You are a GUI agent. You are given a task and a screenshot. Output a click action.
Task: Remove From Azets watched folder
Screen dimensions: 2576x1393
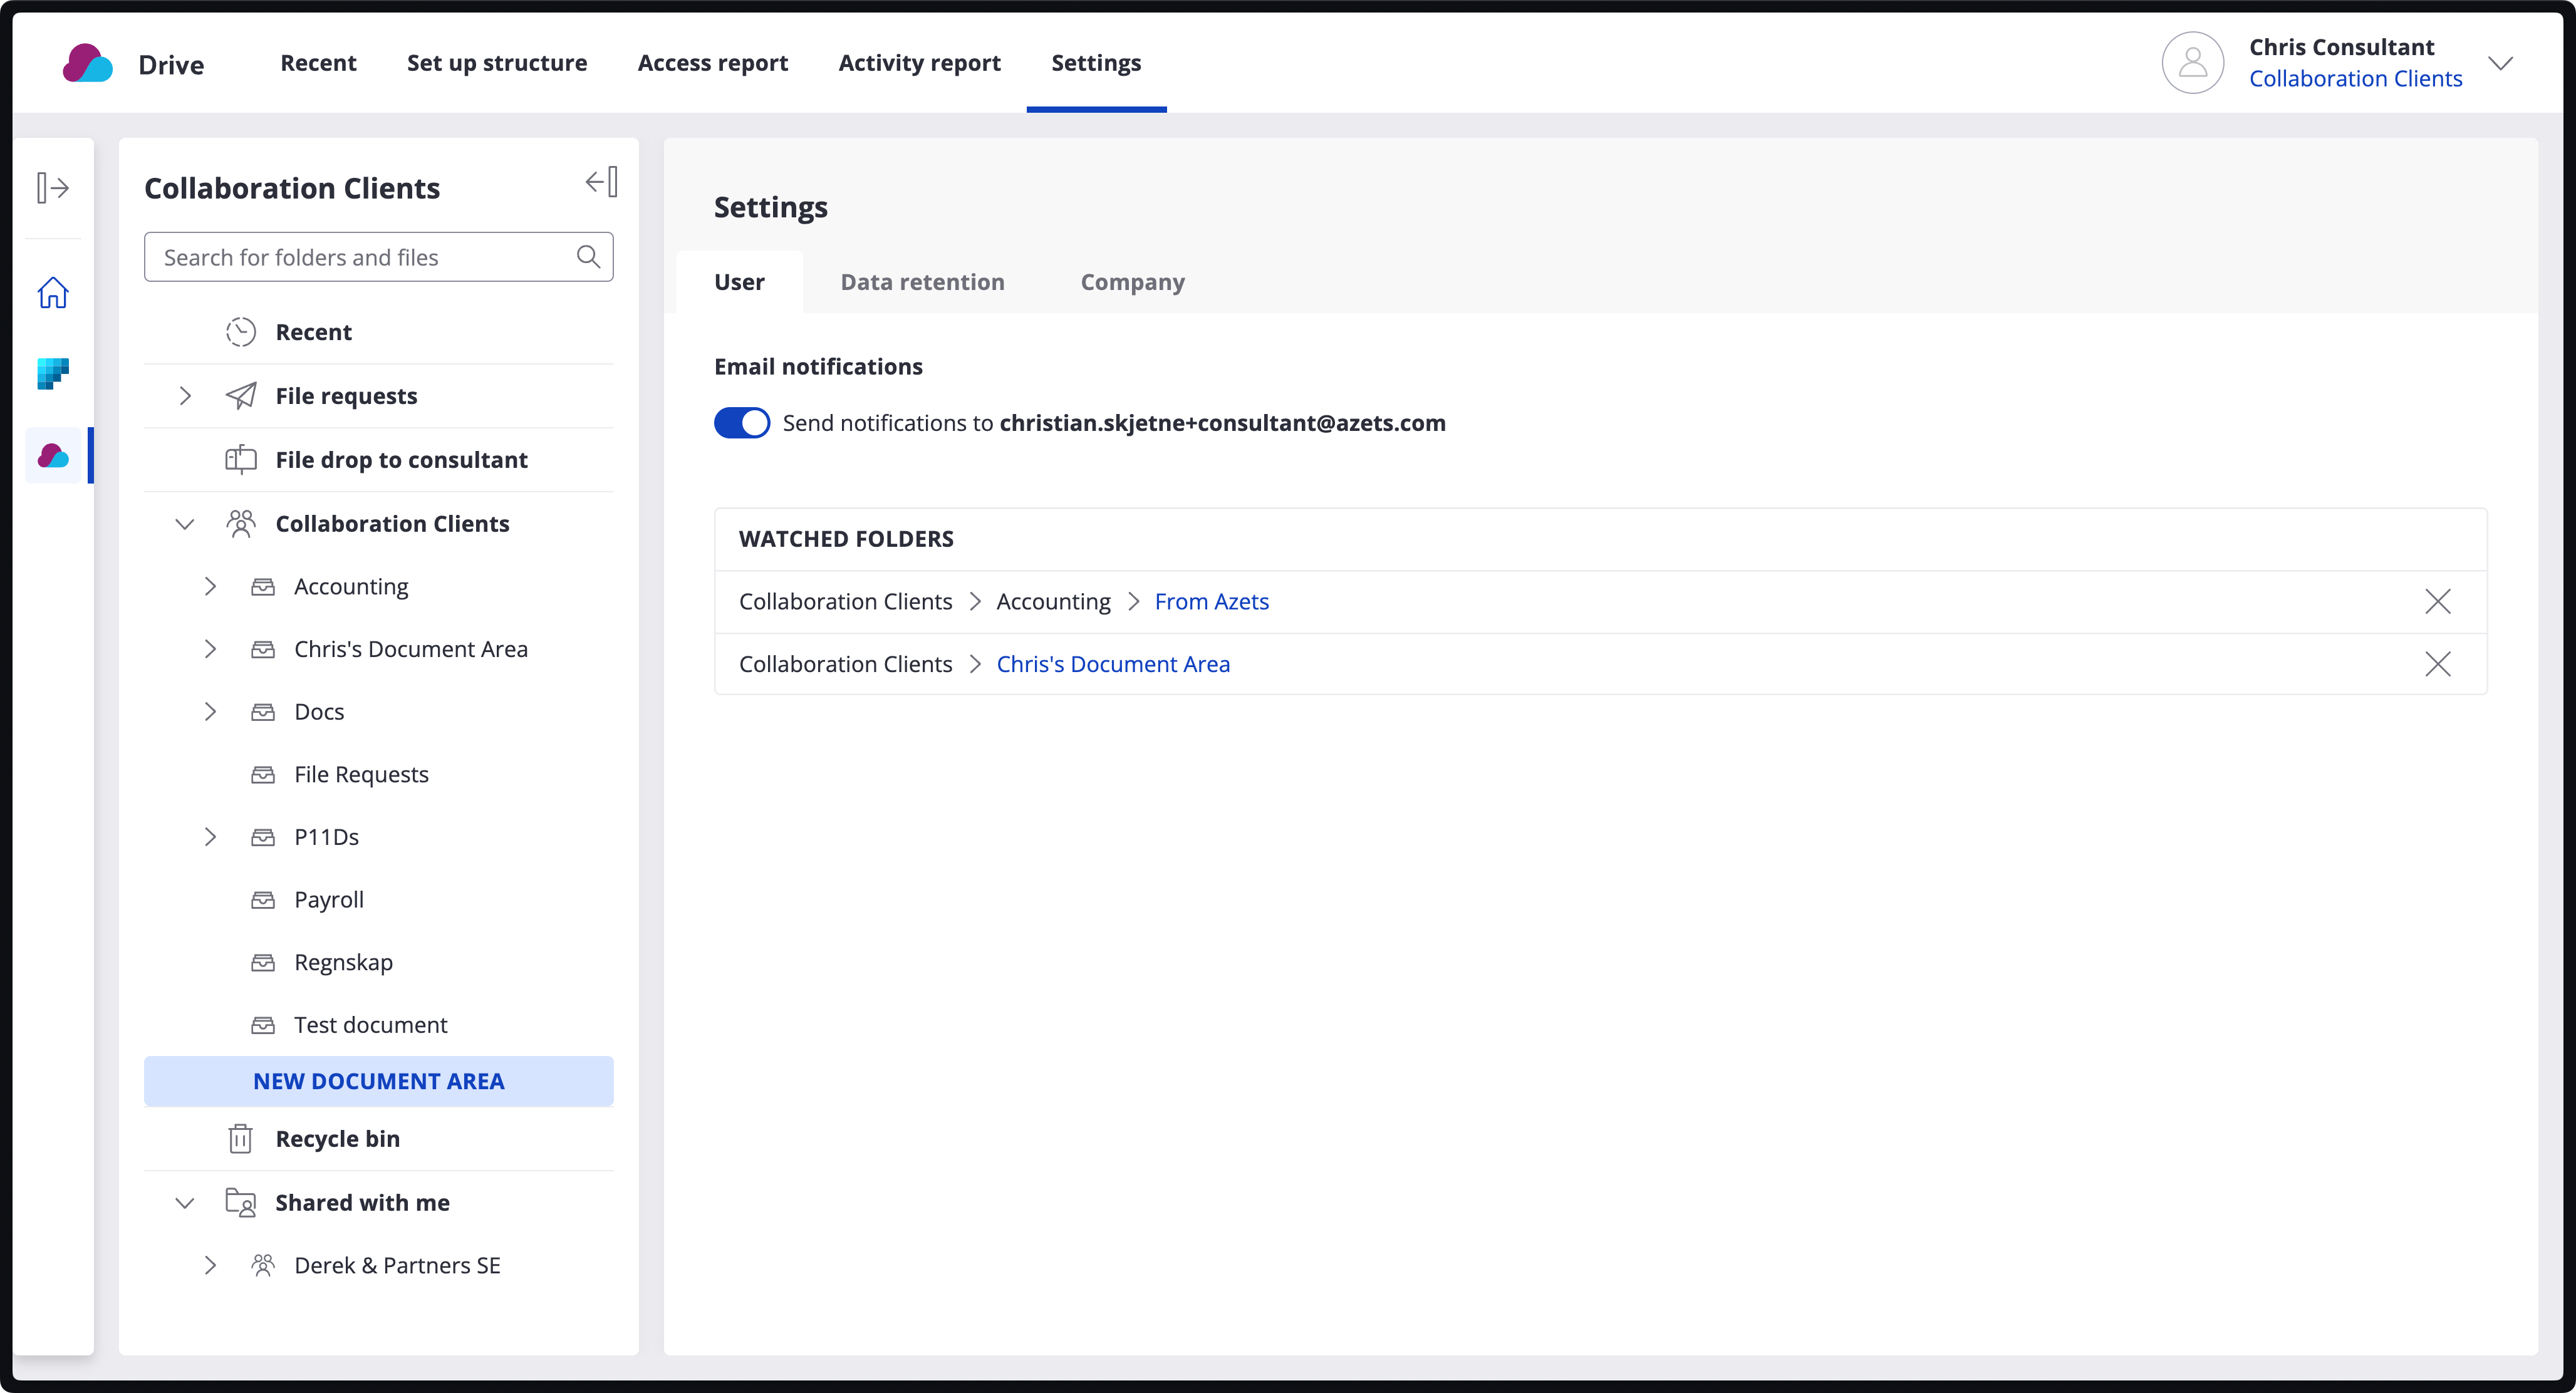(x=2437, y=602)
